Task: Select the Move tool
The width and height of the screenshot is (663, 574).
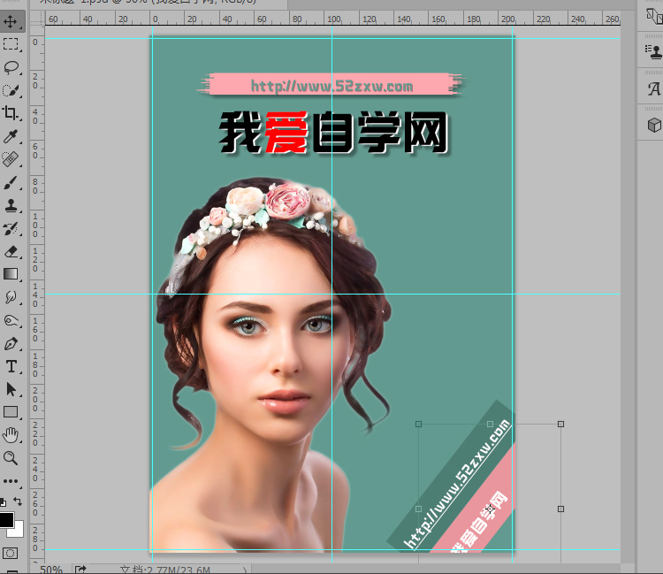Action: click(11, 21)
